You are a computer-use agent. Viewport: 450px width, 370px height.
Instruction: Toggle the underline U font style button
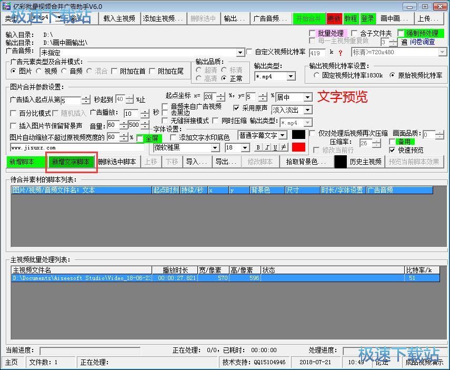coord(275,147)
